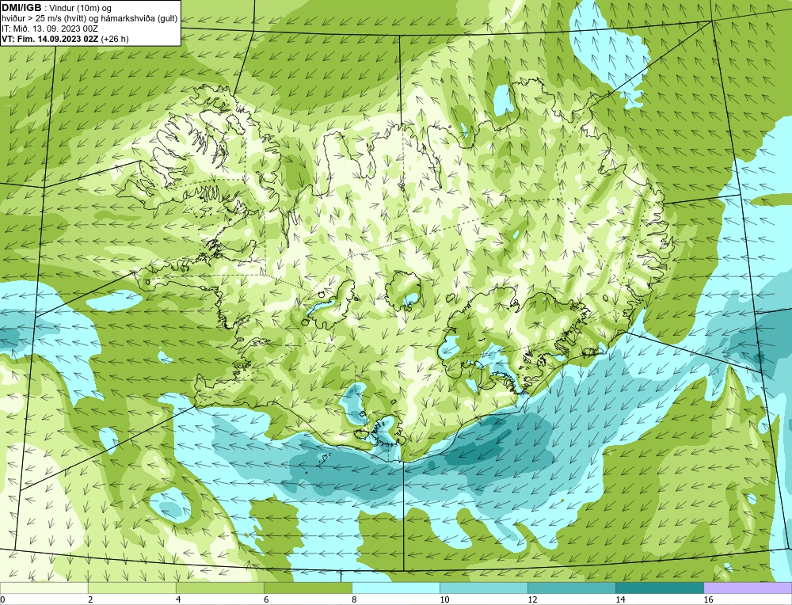This screenshot has height=605, width=792.
Task: Click the 10–12 m/s cyan legend swatch
Action: tap(483, 588)
